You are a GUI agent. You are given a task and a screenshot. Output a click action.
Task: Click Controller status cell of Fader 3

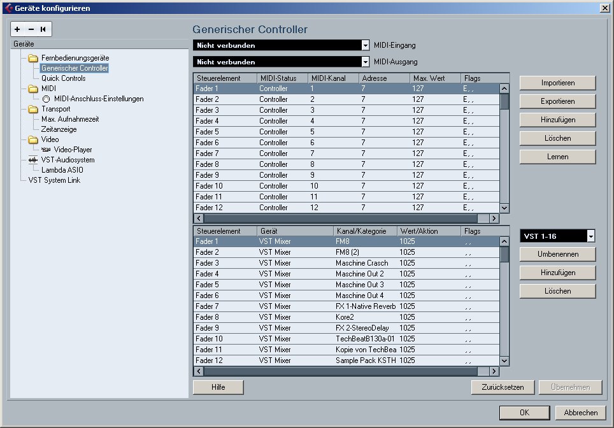point(282,110)
